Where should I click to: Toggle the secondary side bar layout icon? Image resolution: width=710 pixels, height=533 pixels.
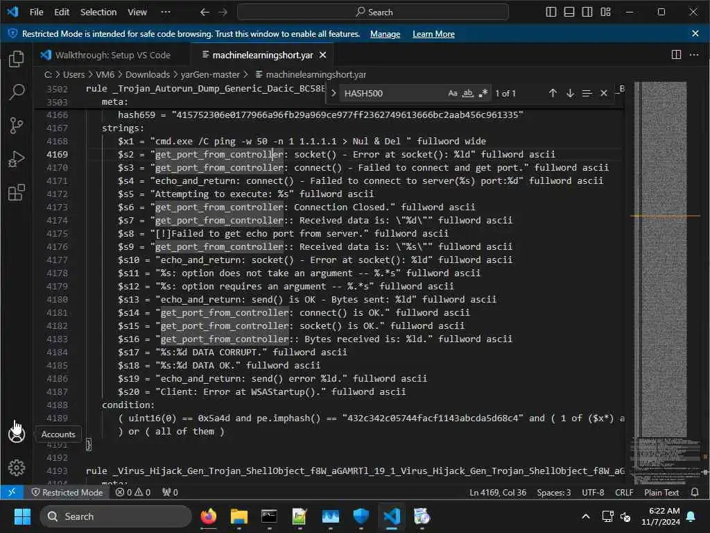coord(587,12)
